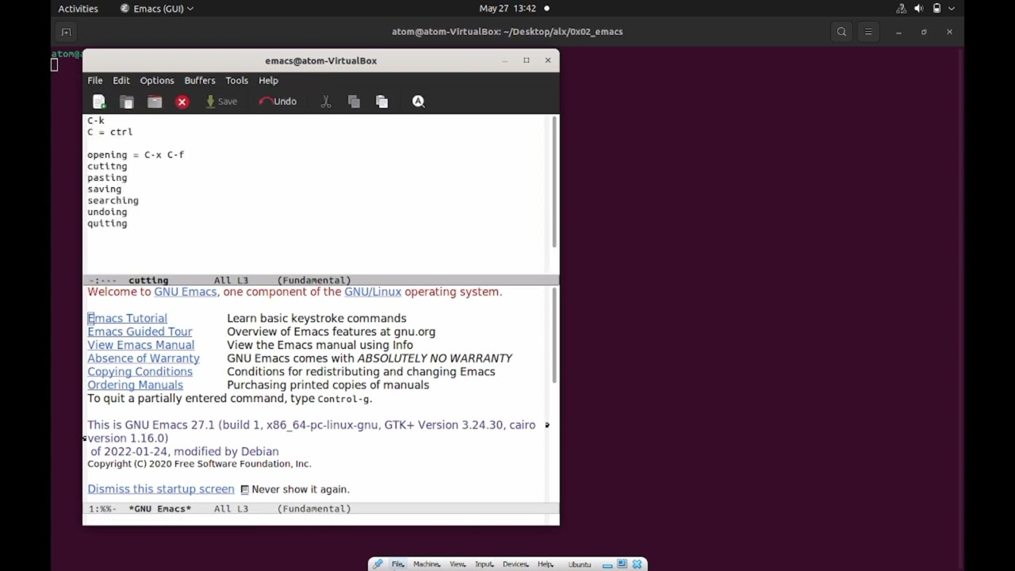
Task: Click the '*GNU Emacs*' buffer name in mode line
Action: click(159, 508)
